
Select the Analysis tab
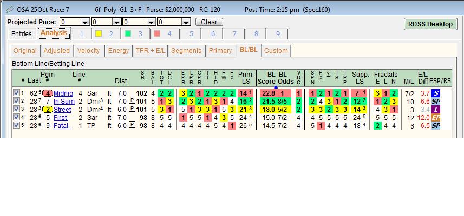pyautogui.click(x=54, y=33)
